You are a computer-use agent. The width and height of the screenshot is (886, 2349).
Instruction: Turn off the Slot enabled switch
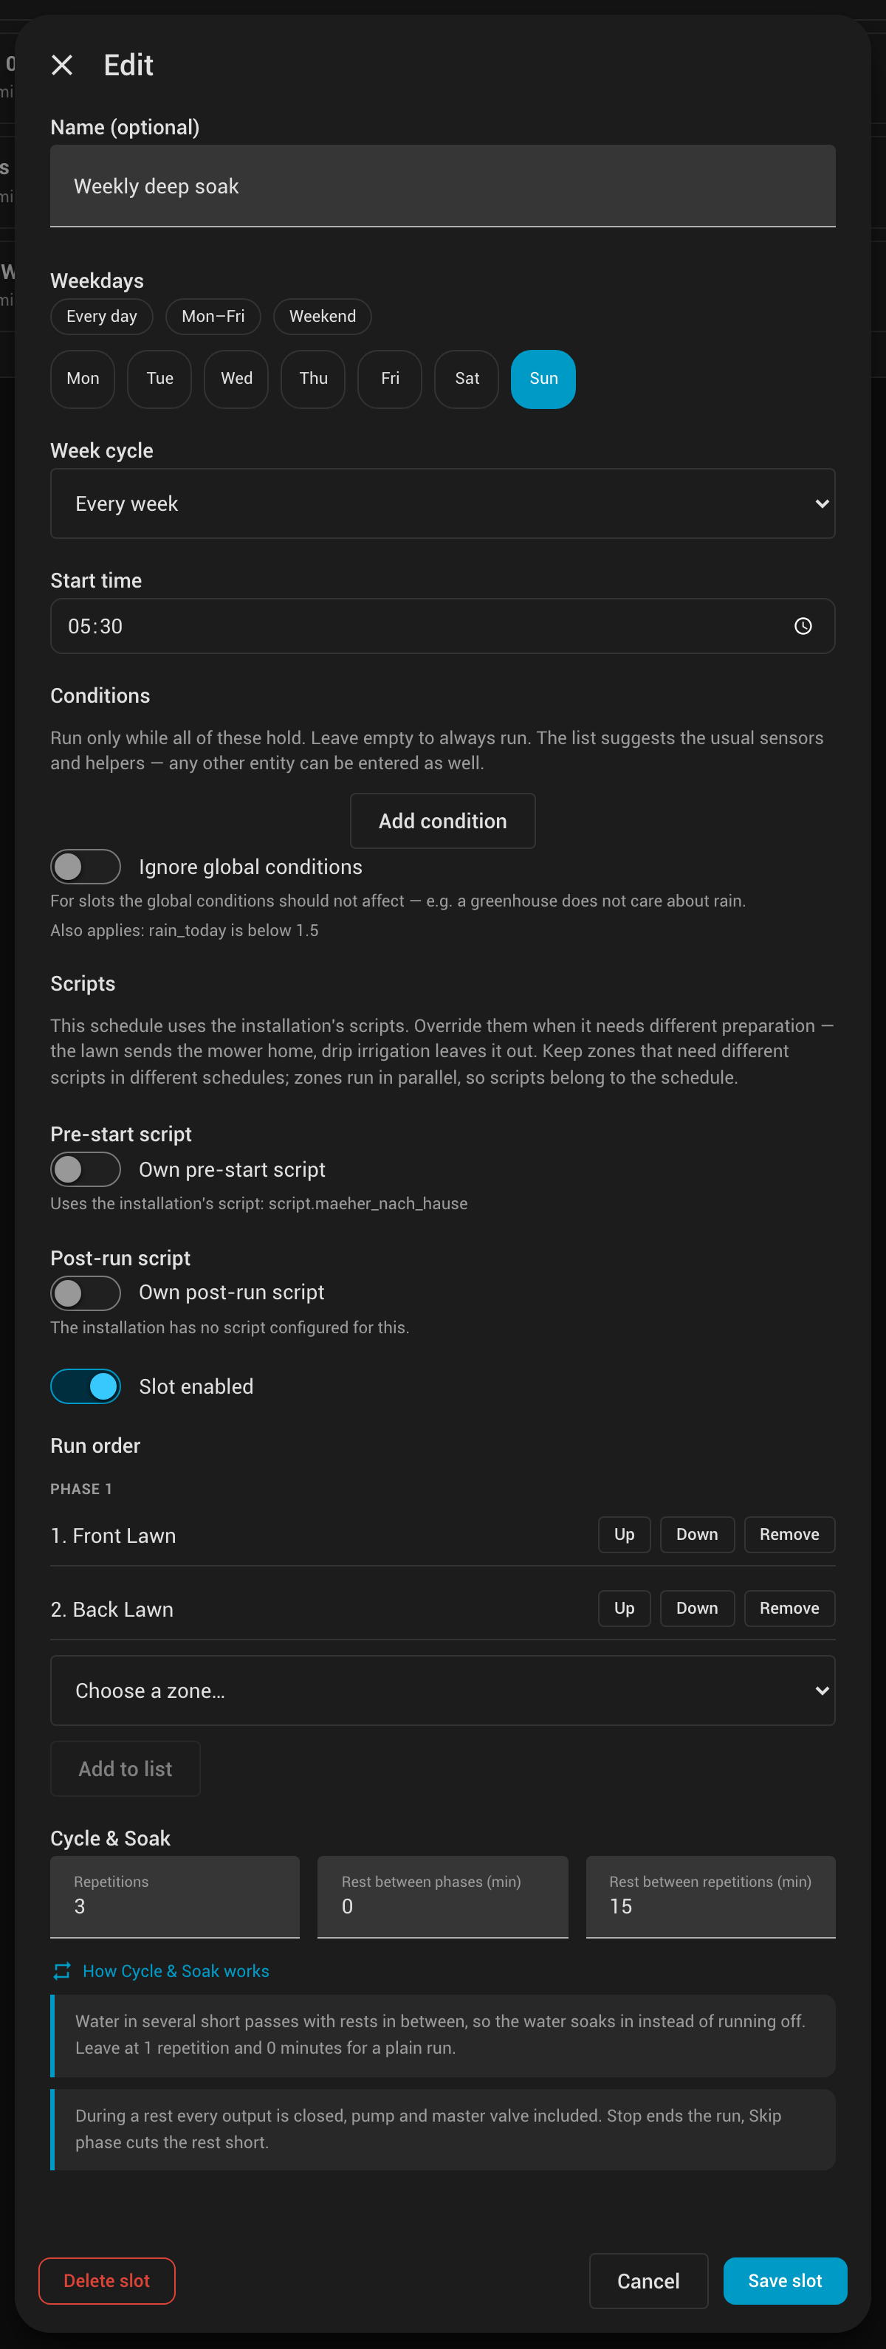86,1386
